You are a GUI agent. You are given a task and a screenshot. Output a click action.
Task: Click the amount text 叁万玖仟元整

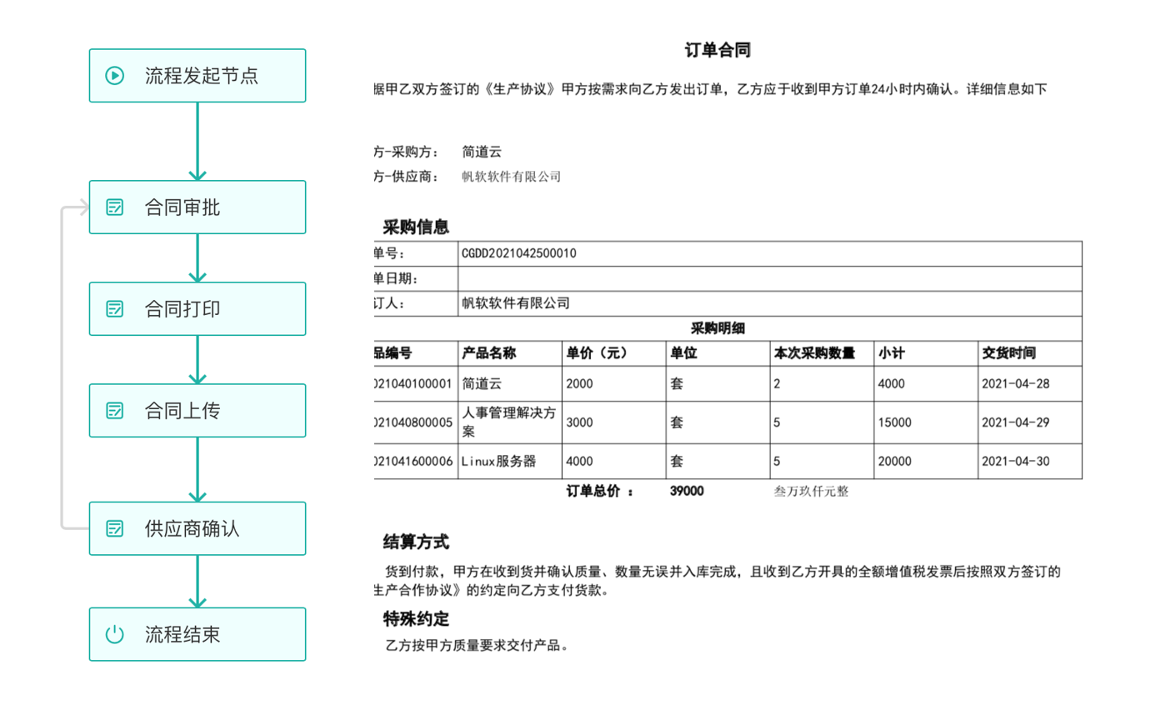point(812,491)
